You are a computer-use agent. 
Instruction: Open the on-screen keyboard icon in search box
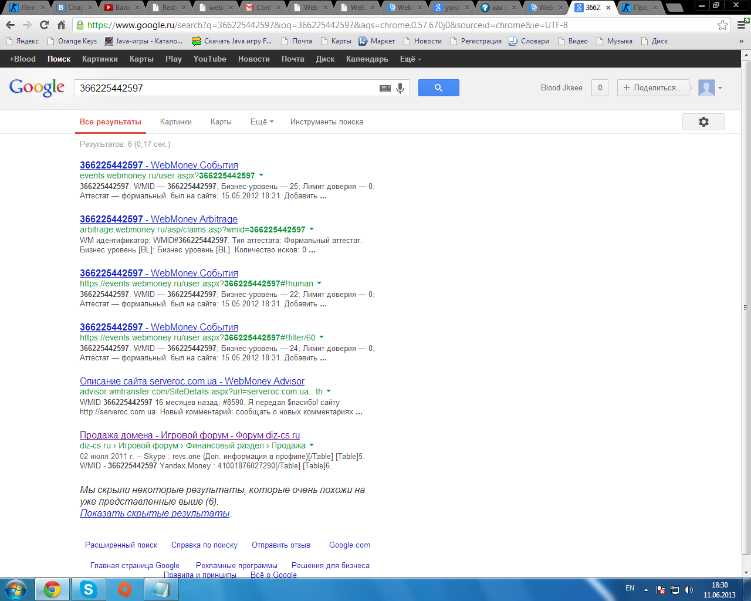coord(385,88)
